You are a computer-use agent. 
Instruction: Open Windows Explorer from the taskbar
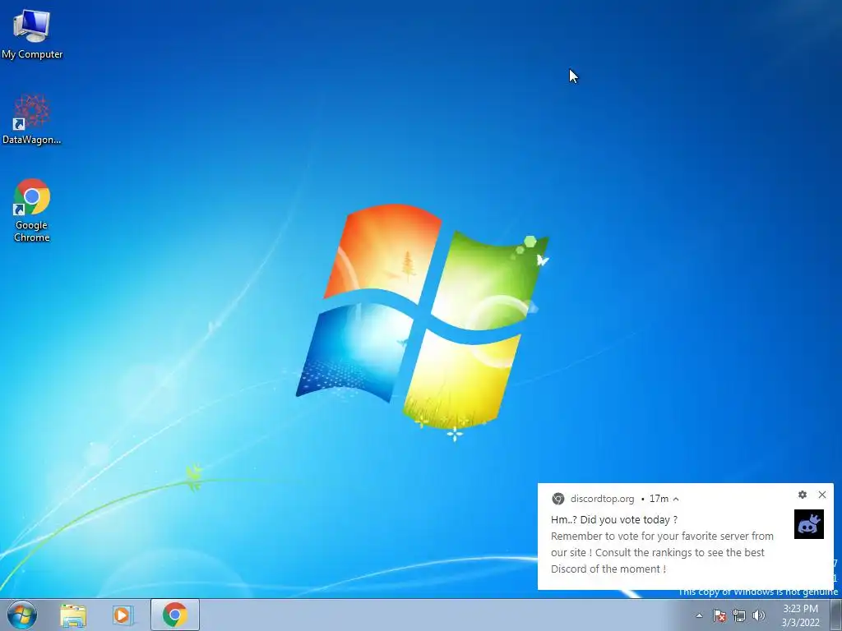pyautogui.click(x=73, y=615)
